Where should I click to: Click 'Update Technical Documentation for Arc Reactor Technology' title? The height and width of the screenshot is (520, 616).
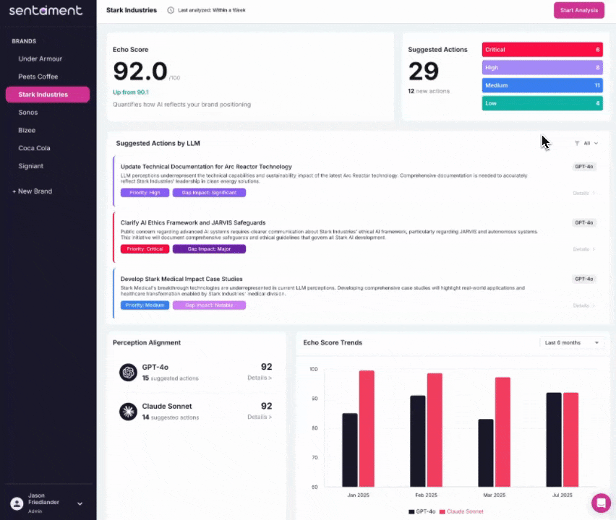tap(206, 166)
